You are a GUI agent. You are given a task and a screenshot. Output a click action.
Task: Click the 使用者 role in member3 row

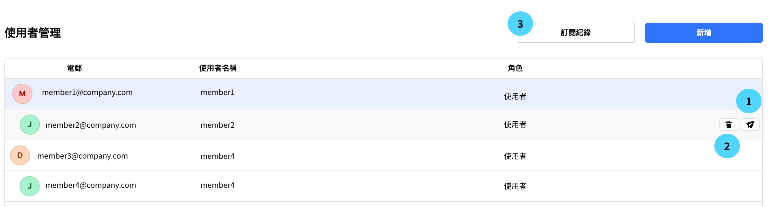point(515,156)
